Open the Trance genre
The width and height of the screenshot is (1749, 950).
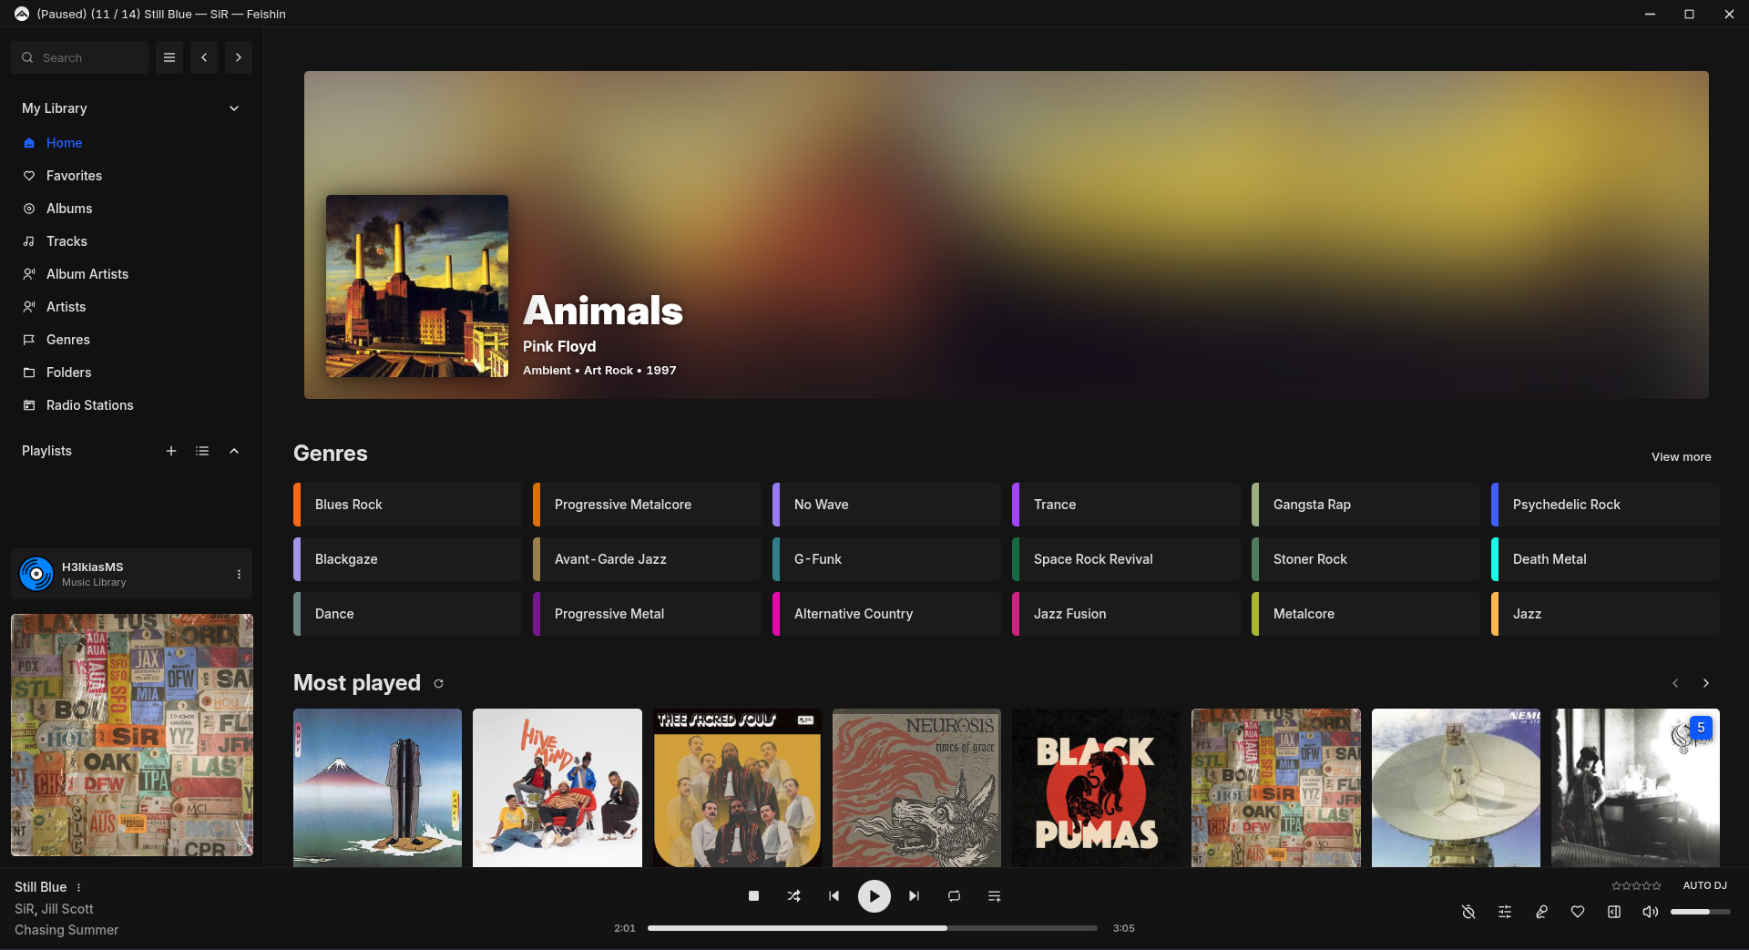pyautogui.click(x=1126, y=505)
